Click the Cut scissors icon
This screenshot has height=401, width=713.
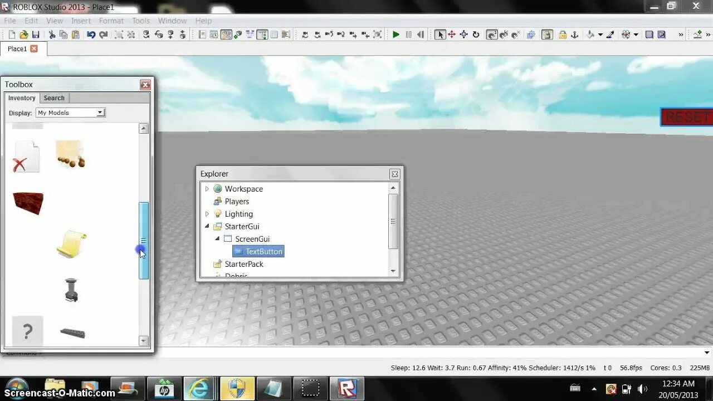pyautogui.click(x=52, y=35)
